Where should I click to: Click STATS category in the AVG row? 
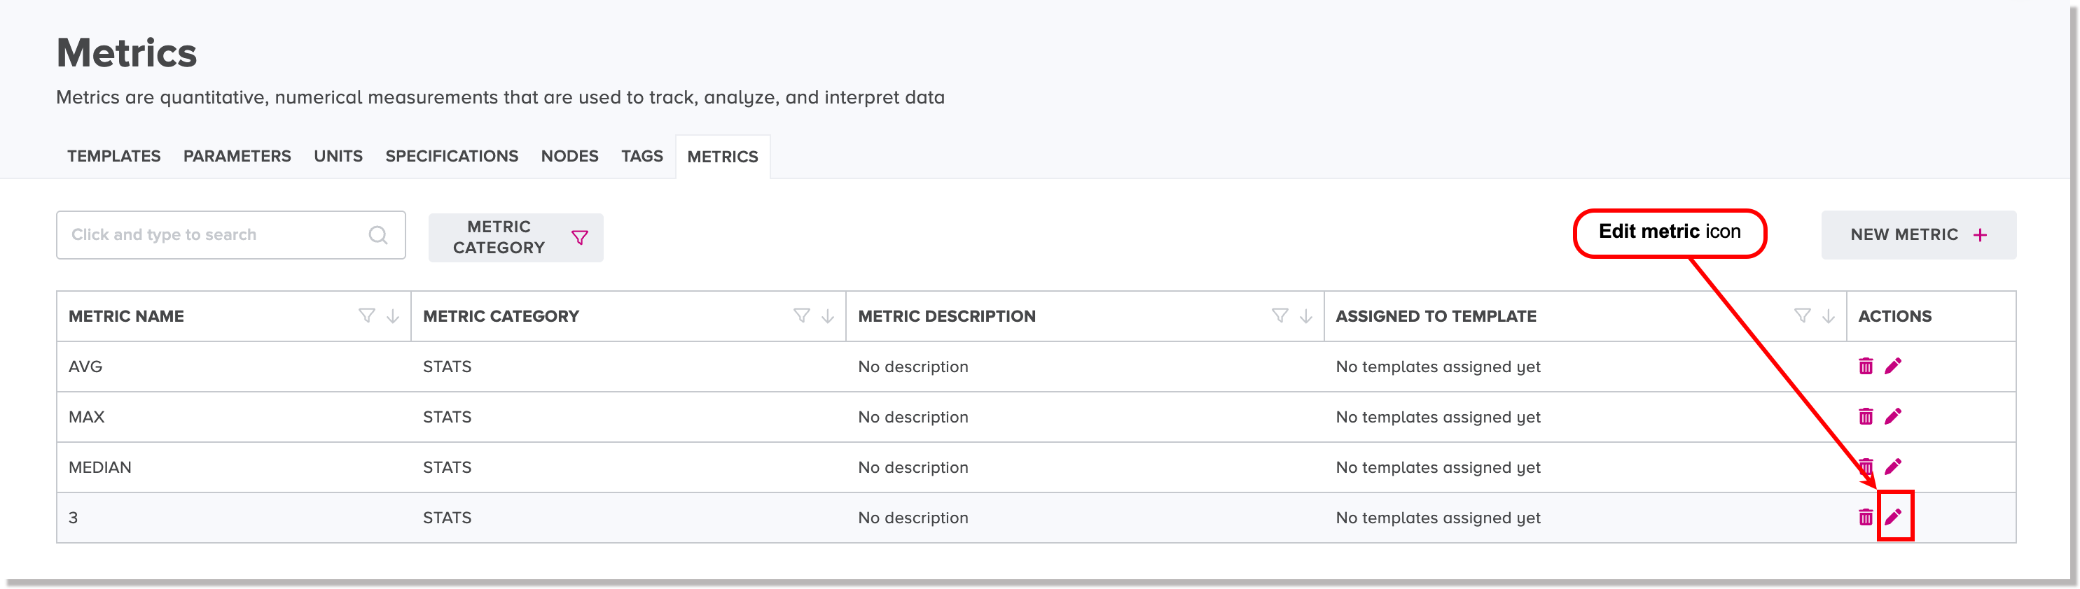tap(447, 367)
